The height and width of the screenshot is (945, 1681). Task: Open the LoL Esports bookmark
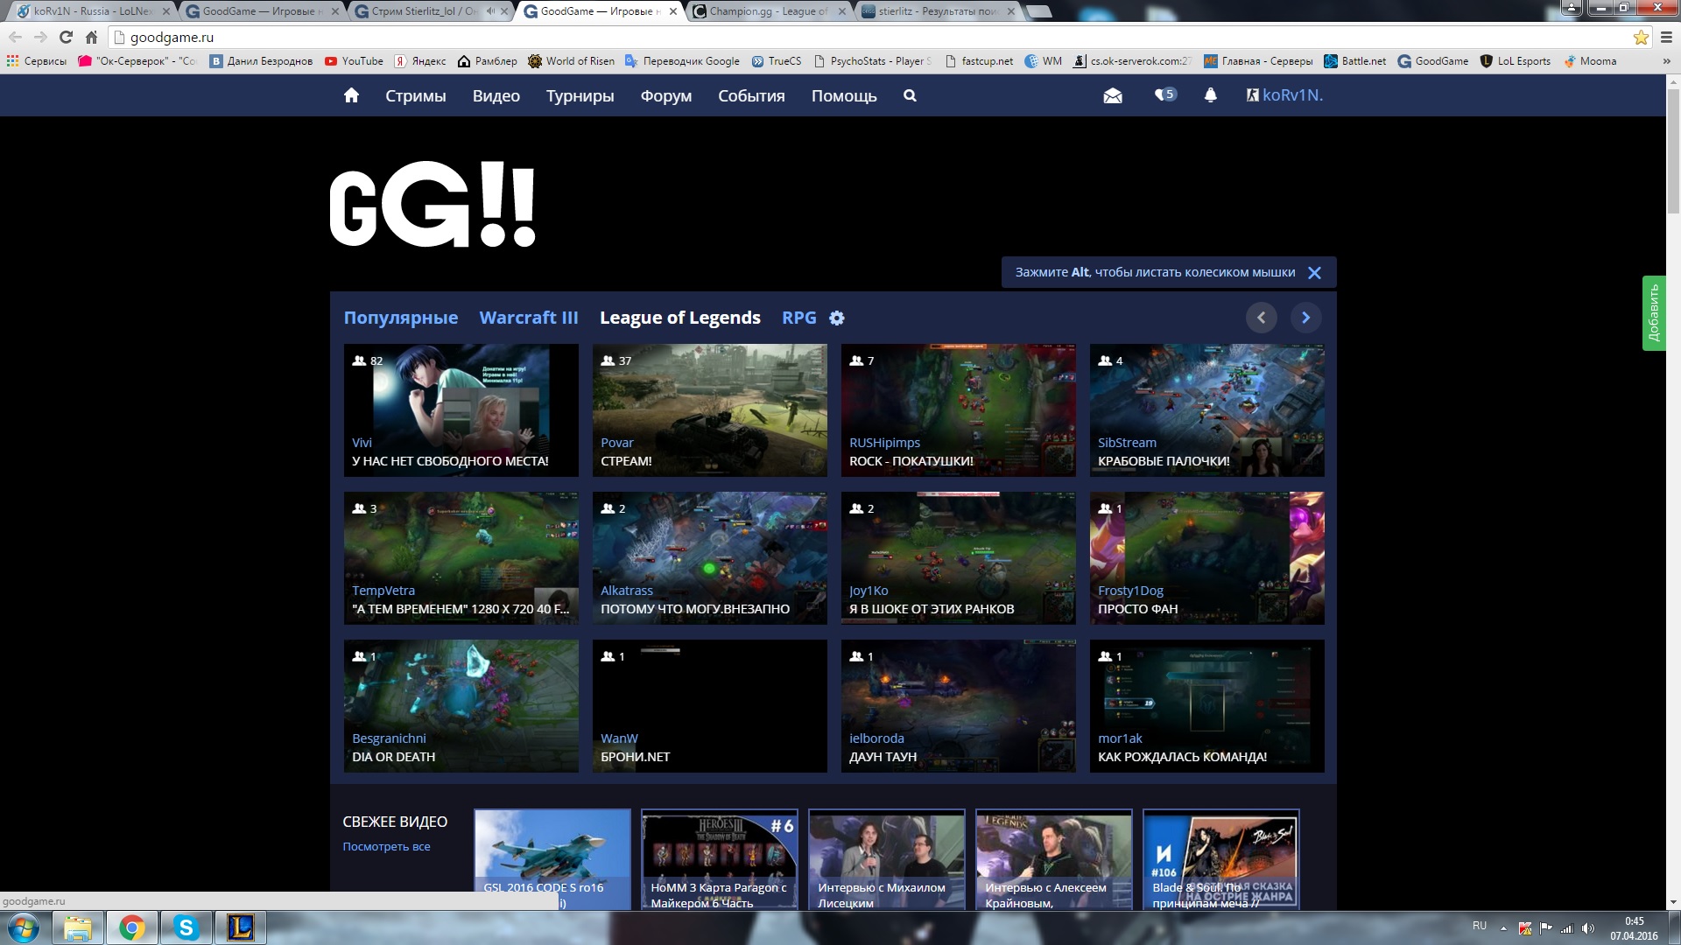pyautogui.click(x=1516, y=61)
